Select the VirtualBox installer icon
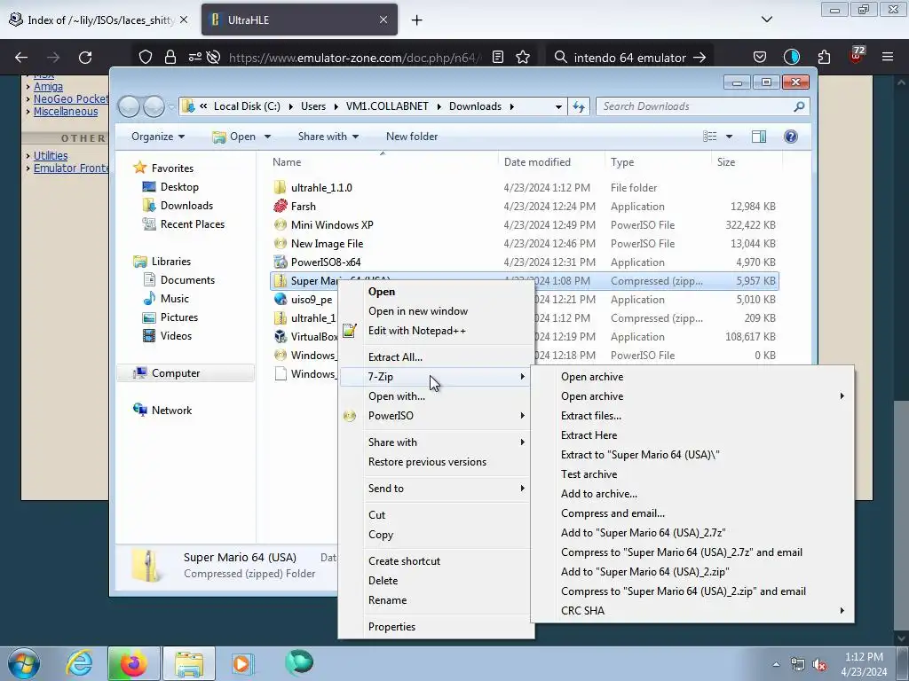 [x=281, y=336]
